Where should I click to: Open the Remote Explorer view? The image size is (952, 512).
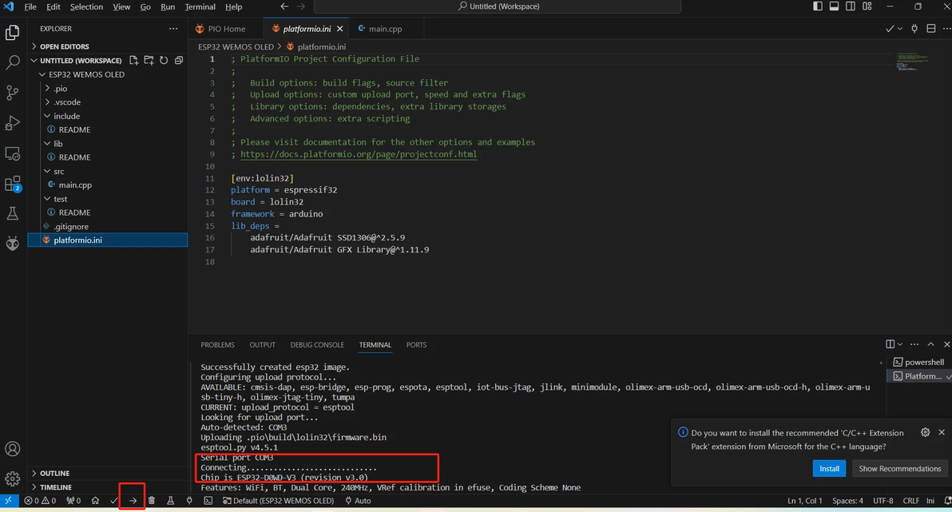point(12,153)
